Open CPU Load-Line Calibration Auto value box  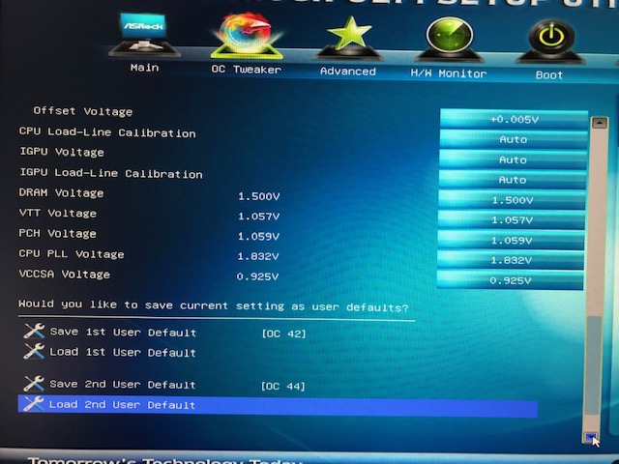click(x=514, y=139)
